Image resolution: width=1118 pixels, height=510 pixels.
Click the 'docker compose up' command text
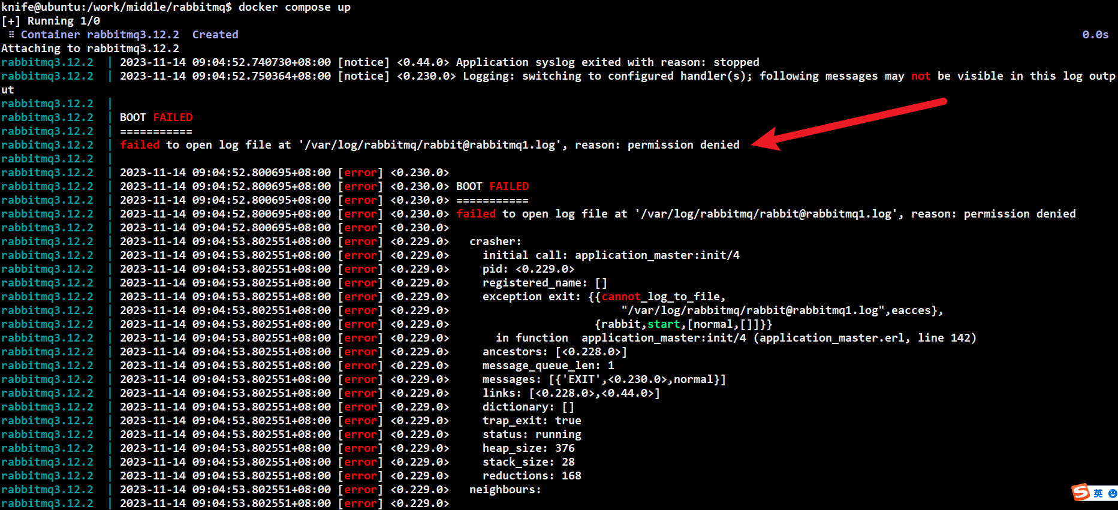pos(294,7)
